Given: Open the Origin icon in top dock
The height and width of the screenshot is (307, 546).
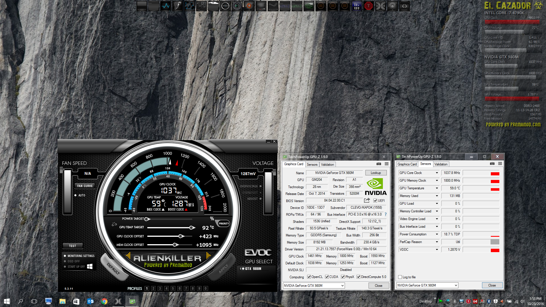Looking at the screenshot, I should coord(249,6).
